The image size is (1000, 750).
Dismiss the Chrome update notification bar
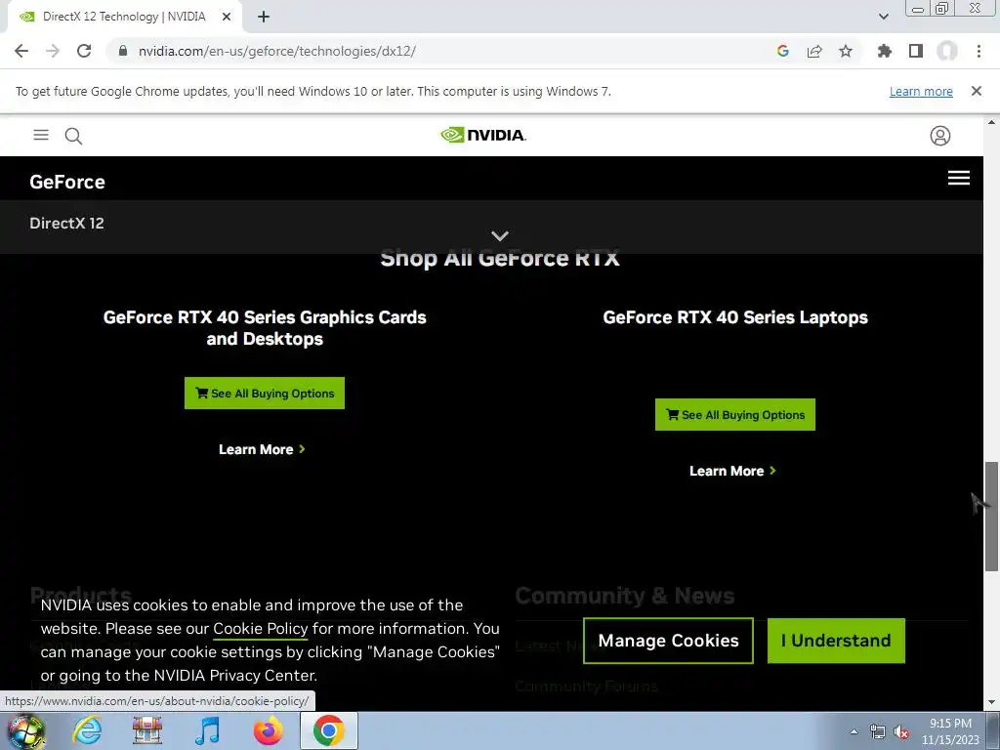[977, 91]
